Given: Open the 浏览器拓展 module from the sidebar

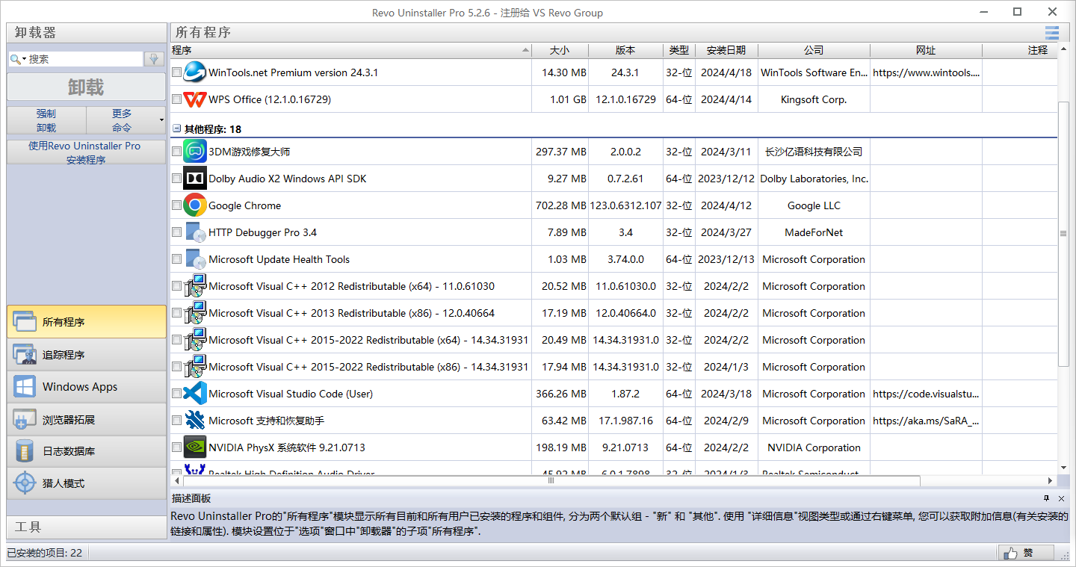Looking at the screenshot, I should [x=87, y=420].
